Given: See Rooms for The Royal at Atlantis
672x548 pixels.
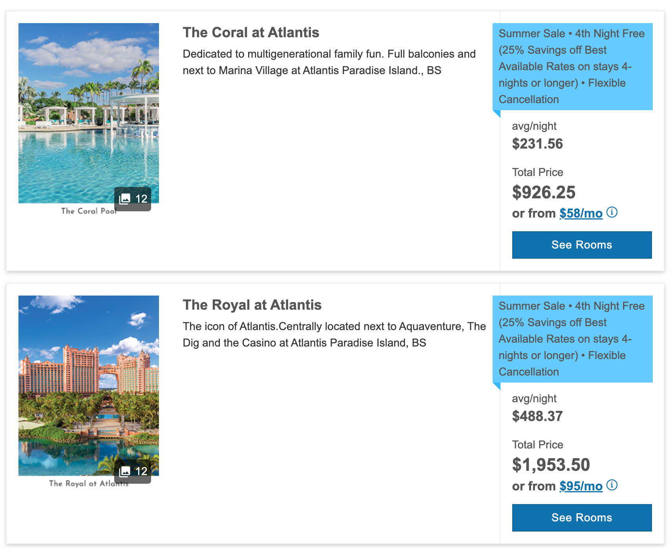Looking at the screenshot, I should (x=582, y=518).
